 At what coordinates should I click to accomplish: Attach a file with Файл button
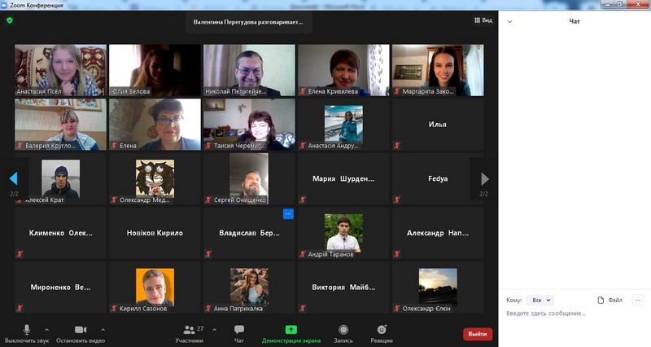tap(609, 300)
